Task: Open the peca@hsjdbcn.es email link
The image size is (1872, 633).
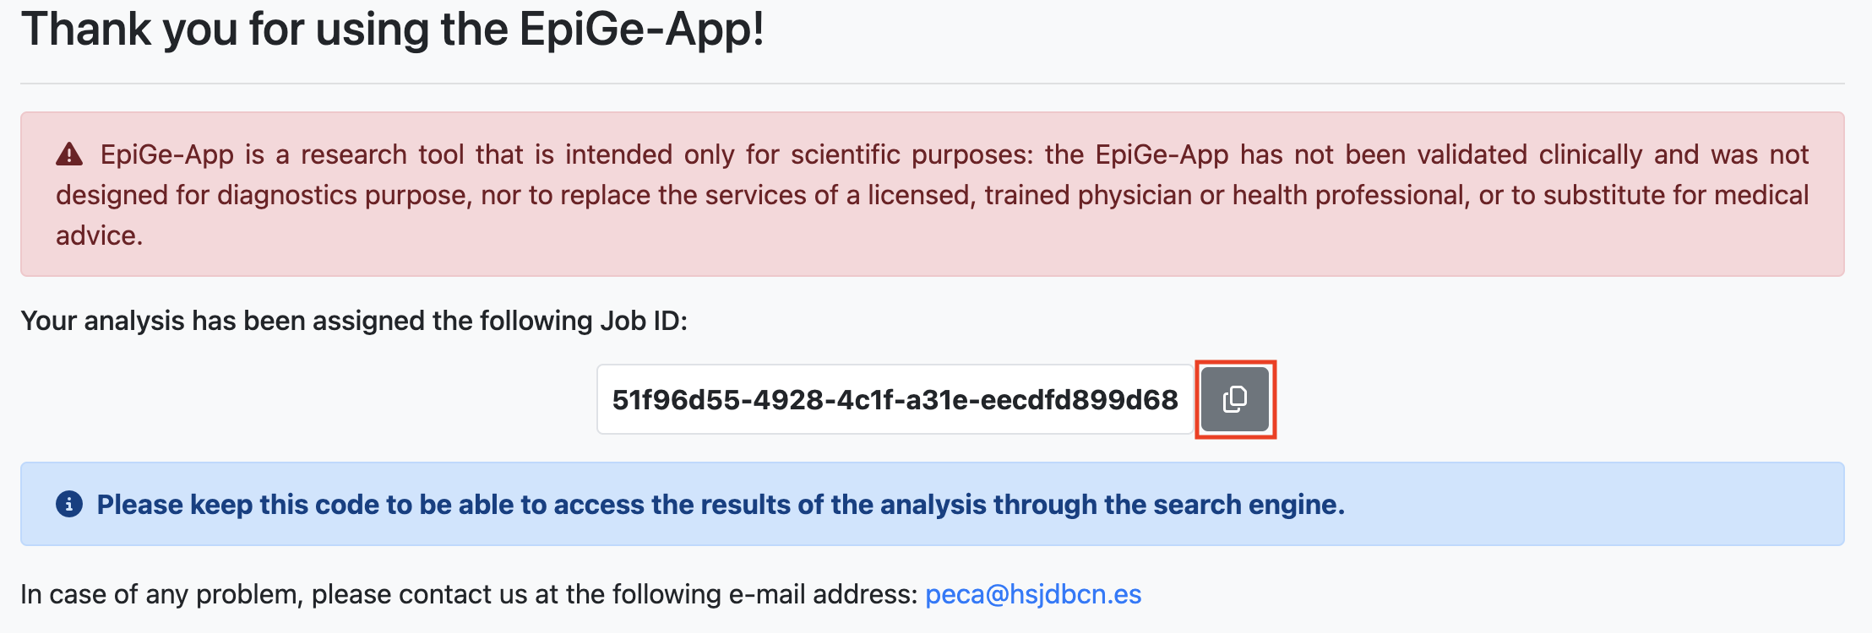Action: (x=1033, y=594)
